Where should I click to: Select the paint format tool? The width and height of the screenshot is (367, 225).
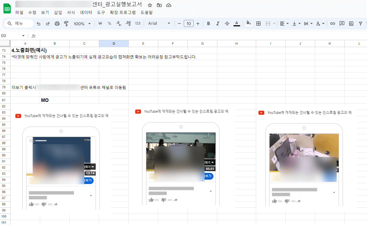pos(66,23)
